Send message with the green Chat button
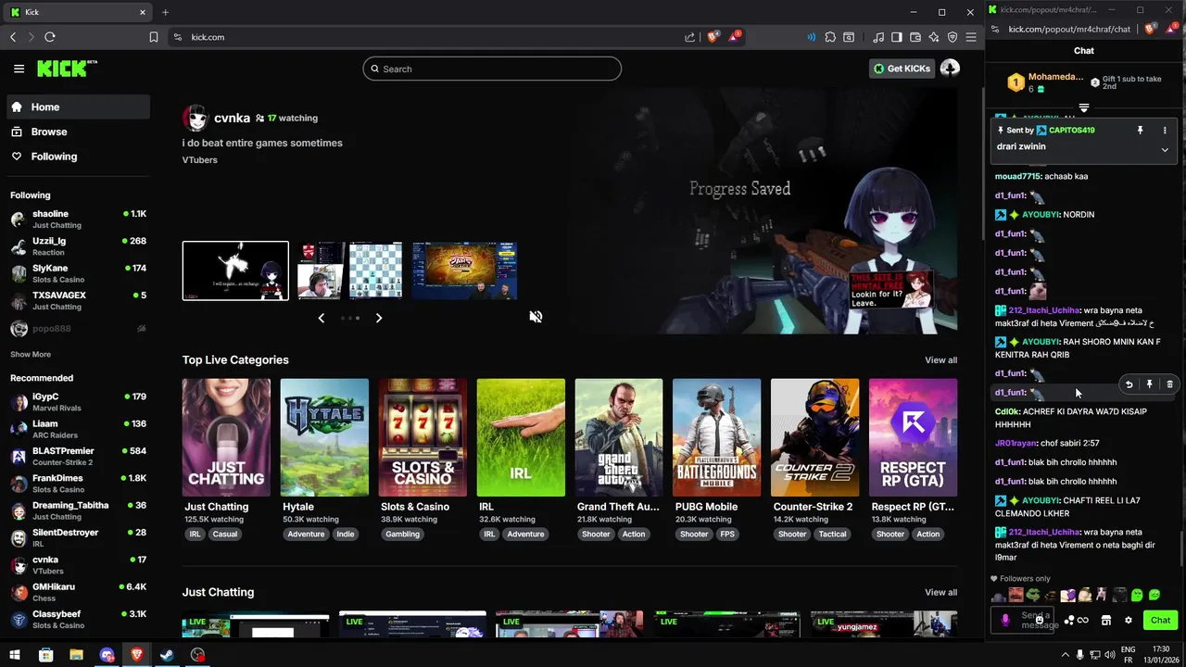Viewport: 1186px width, 667px height. (1161, 621)
